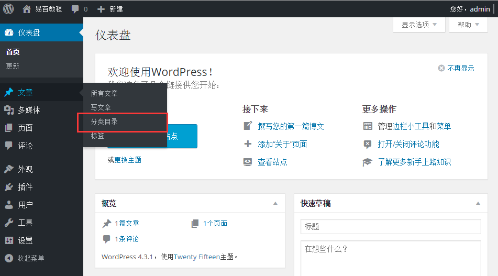Click the 标题 input field in quick draft
The height and width of the screenshot is (276, 498).
coord(391,227)
